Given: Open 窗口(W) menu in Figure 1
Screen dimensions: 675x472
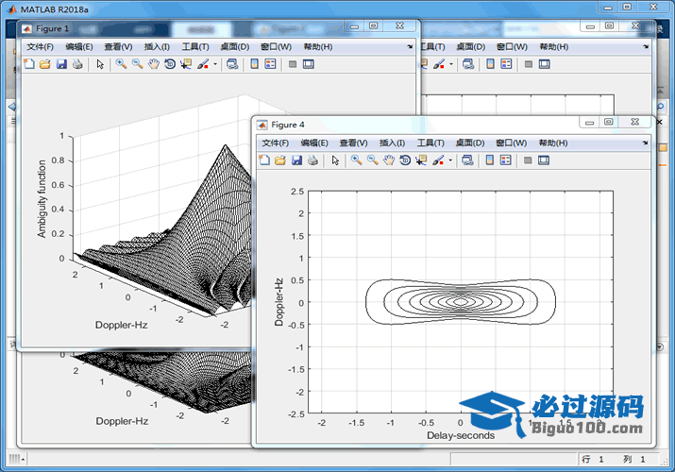Looking at the screenshot, I should point(276,46).
